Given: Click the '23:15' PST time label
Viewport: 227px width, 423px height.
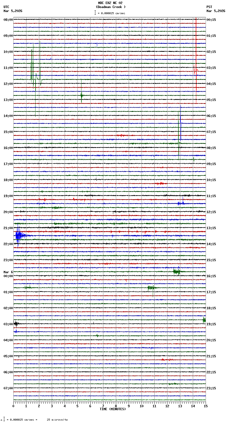Looking at the screenshot, I should [211, 388].
